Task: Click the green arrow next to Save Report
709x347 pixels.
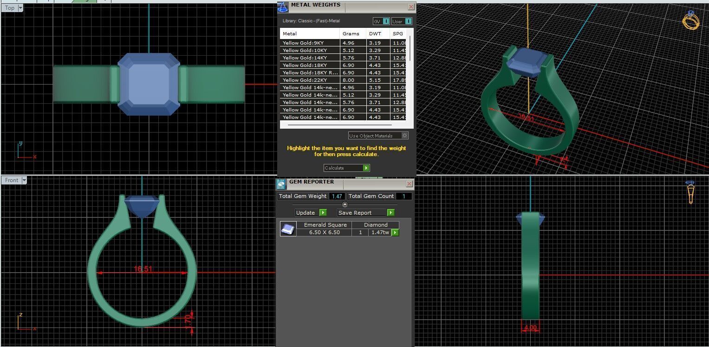Action: (390, 213)
